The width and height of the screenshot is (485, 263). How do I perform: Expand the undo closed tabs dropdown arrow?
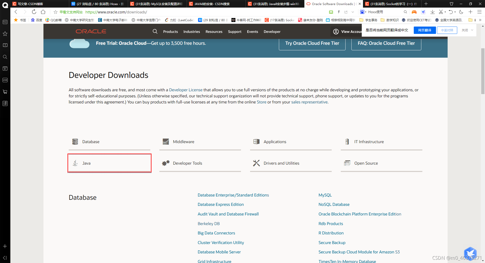455,12
